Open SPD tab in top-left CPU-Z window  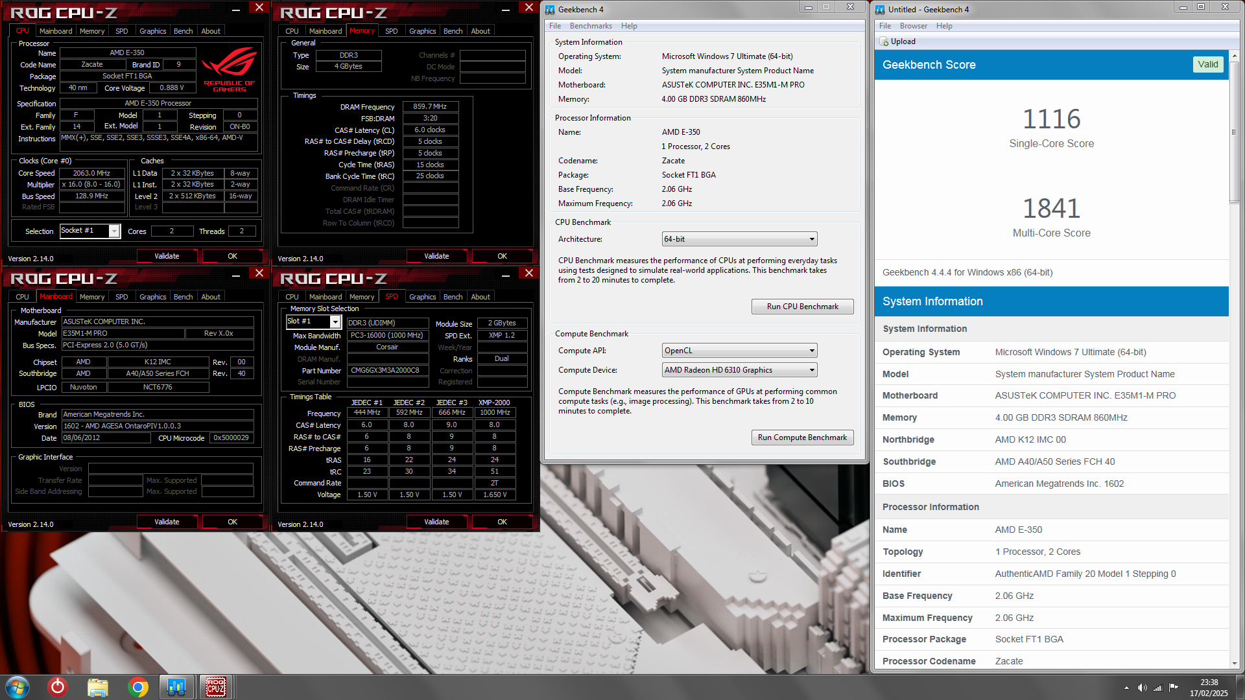click(122, 31)
